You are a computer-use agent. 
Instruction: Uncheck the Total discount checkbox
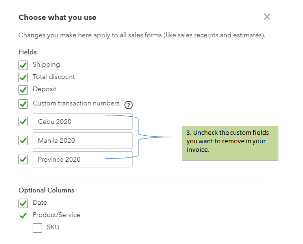click(23, 77)
